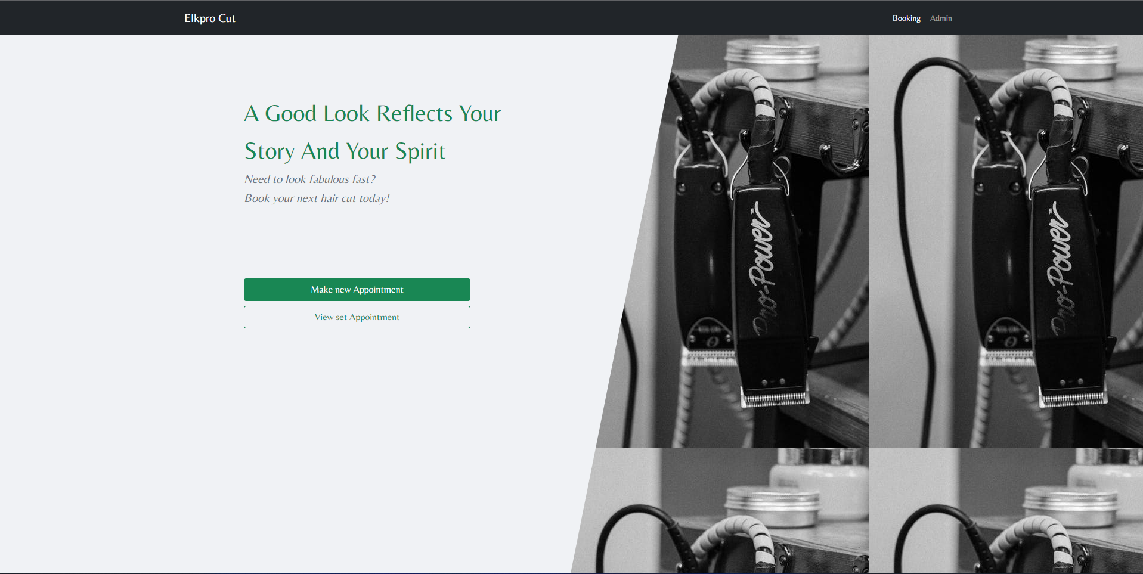The image size is (1143, 574).
Task: Go to the Booking nav item
Action: 906,18
